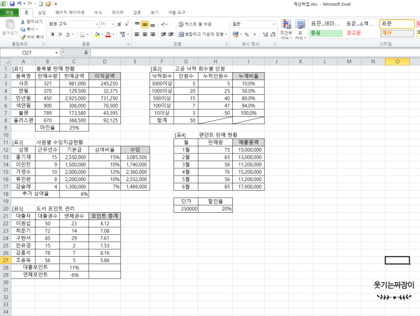Open a file with the folder icon
The height and width of the screenshot is (316, 420).
pyautogui.click(x=48, y=4)
